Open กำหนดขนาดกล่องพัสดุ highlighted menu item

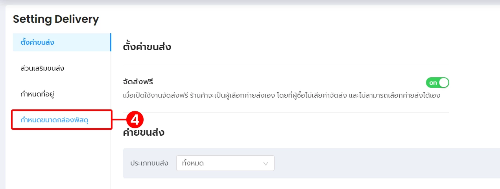(54, 120)
